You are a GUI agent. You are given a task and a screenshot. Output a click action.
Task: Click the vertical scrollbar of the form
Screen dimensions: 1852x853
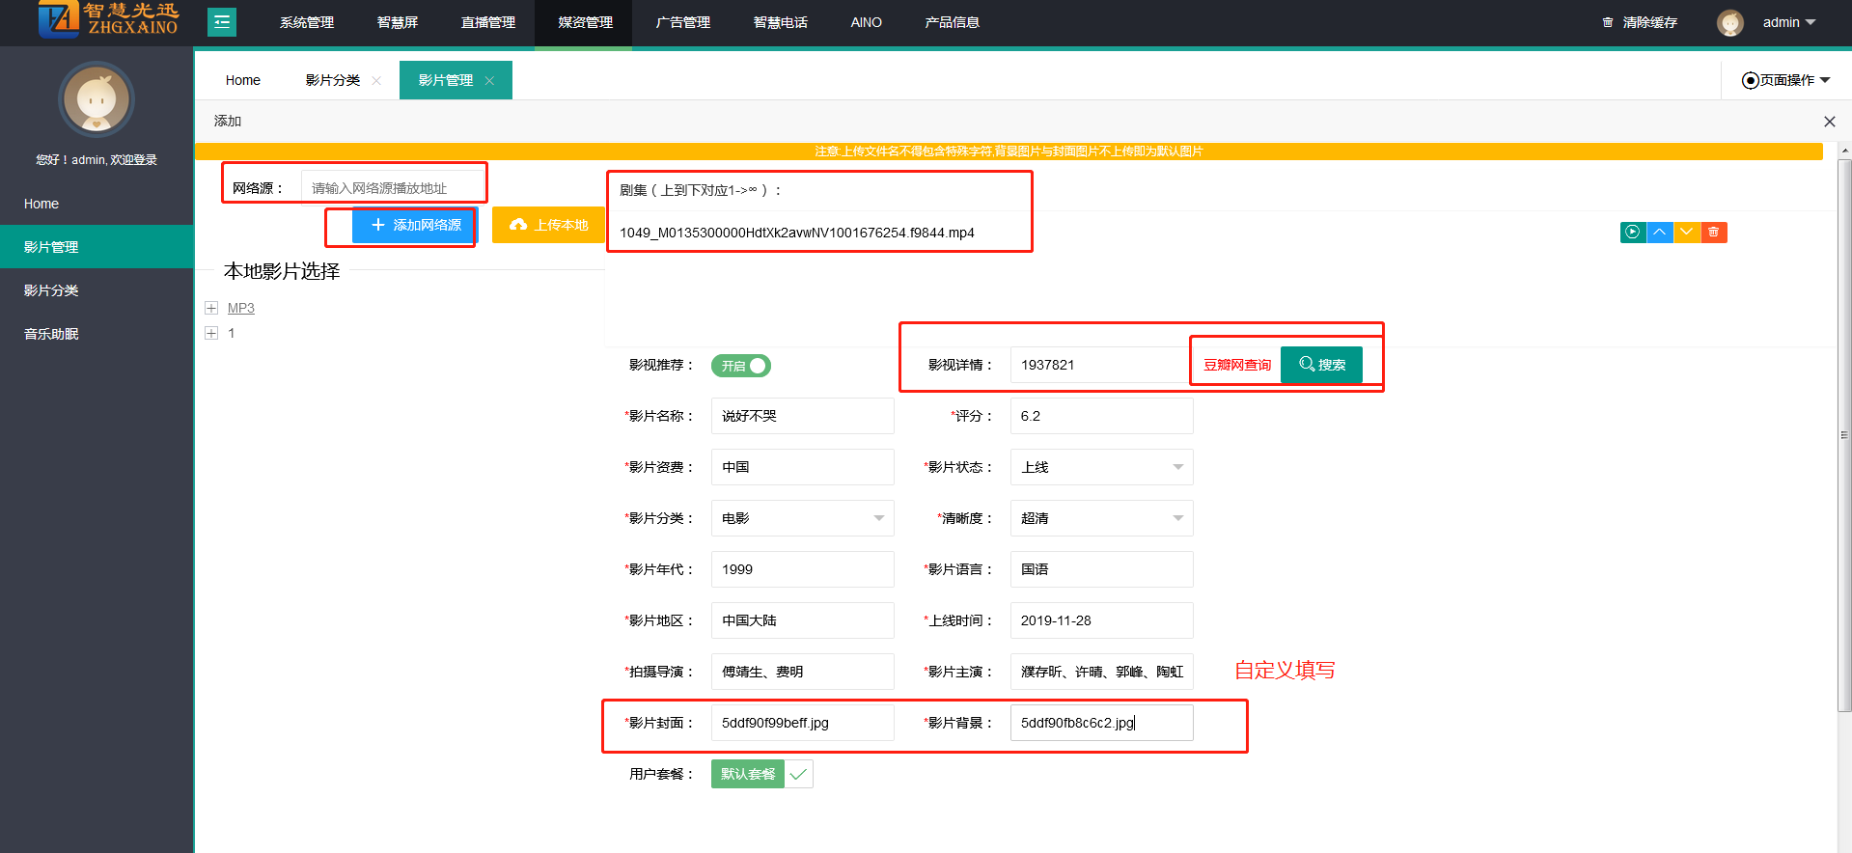[1844, 434]
